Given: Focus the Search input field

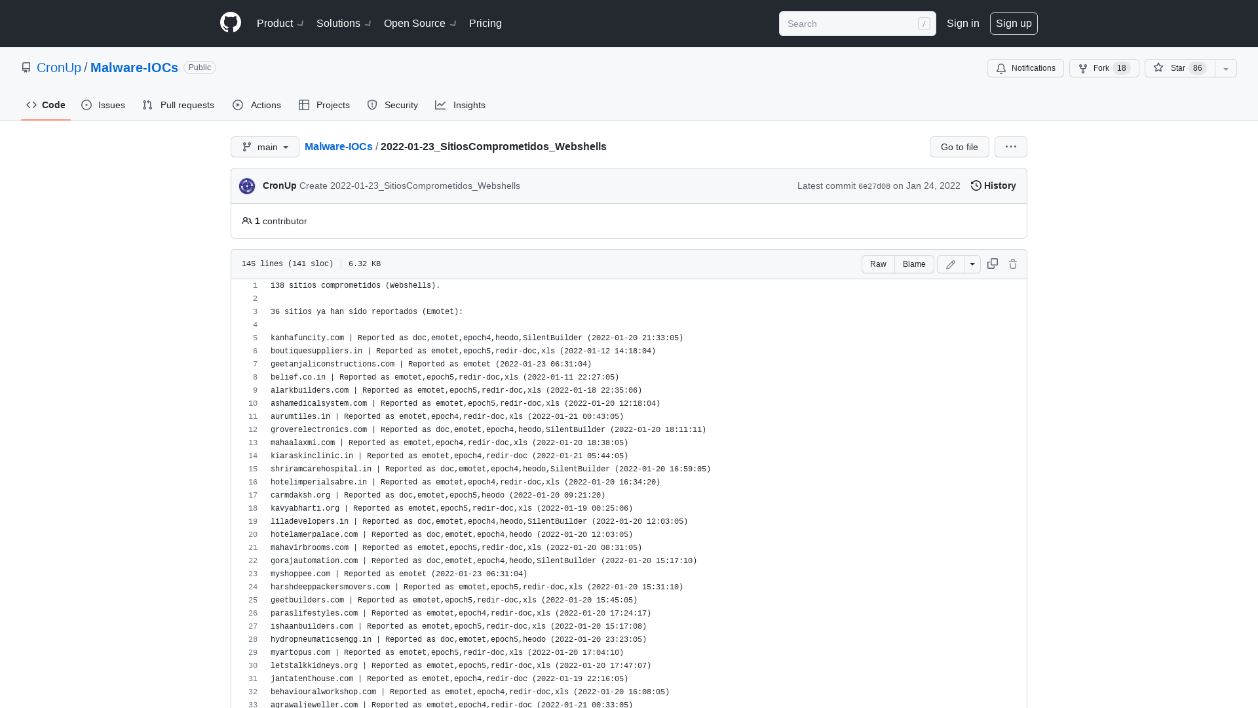Looking at the screenshot, I should coord(857,24).
